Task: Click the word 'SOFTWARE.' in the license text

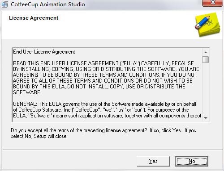Action: (27, 92)
